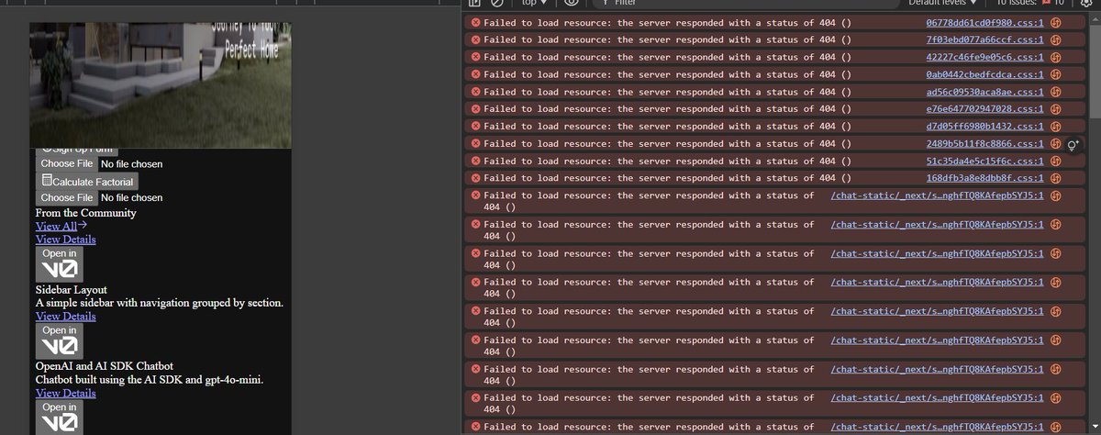
Task: Open source link 0ab0442cbedfcdca.css:1
Action: [x=984, y=74]
